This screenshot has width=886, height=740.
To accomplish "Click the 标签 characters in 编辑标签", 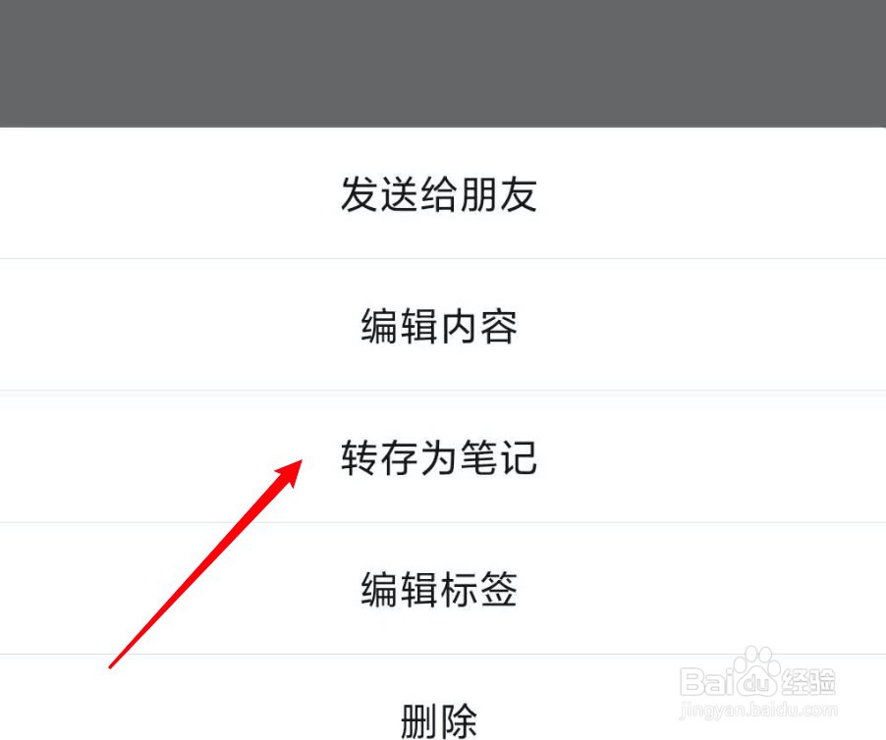I will click(x=478, y=589).
